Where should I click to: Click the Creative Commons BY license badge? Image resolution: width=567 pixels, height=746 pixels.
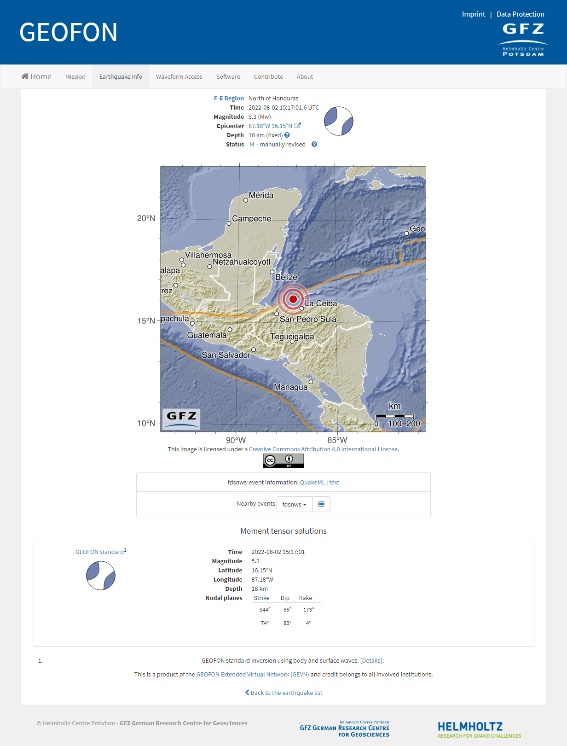click(x=283, y=460)
